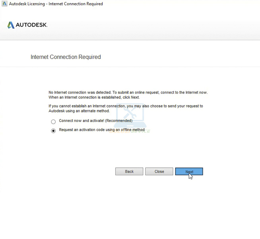The height and width of the screenshot is (239, 260).
Task: Click the 'If you cannot establish' paragraph
Action: pyautogui.click(x=126, y=106)
